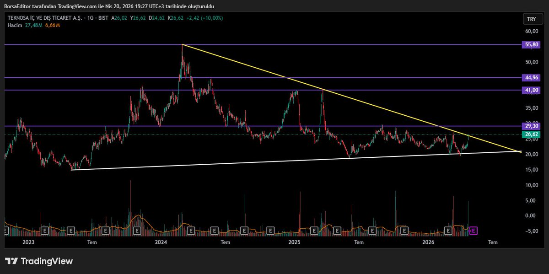Image resolution: width=549 pixels, height=274 pixels.
Task: Click the orange 6,66M volume average value
Action: click(x=53, y=25)
